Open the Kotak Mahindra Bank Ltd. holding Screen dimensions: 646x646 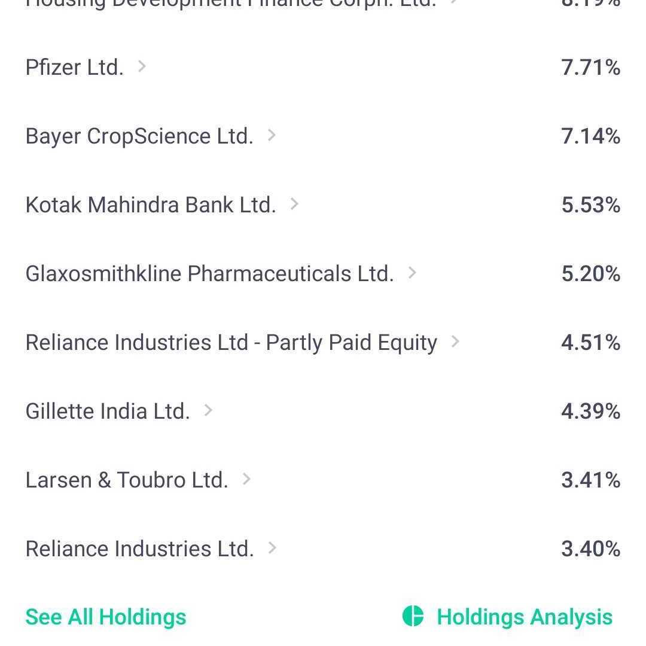151,205
